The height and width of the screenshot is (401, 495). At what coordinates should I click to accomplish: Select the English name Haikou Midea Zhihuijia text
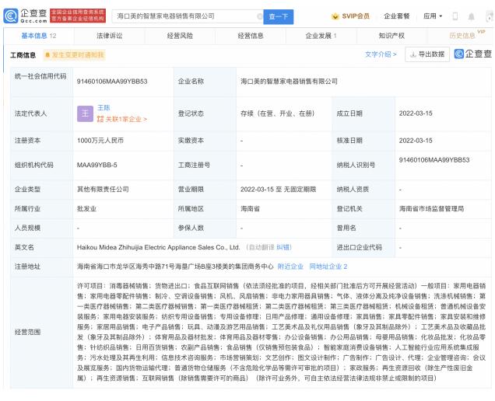tap(159, 247)
